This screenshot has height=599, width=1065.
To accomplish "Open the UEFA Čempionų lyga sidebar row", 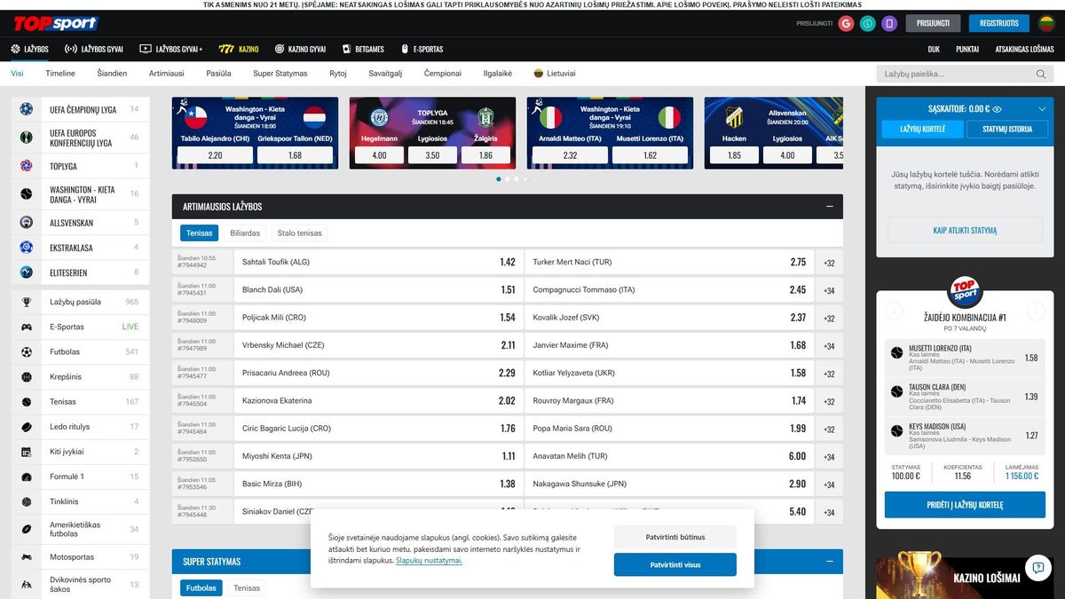I will pyautogui.click(x=81, y=110).
